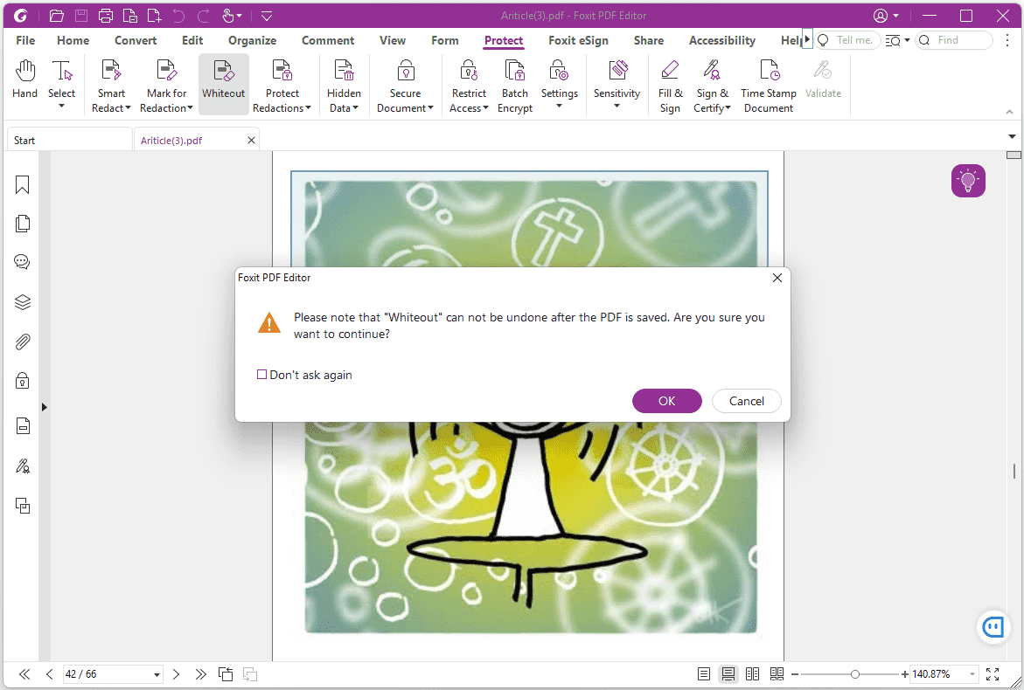Select the Hand tool
Screen dimensions: 1024x690
coord(24,83)
